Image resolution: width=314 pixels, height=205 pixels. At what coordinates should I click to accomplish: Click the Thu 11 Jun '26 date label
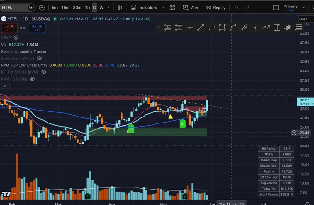(231, 204)
